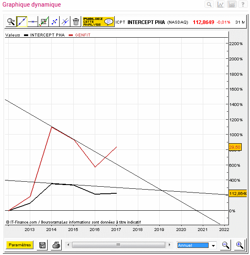Print the chart with the printer icon
The width and height of the screenshot is (250, 255).
coord(56,245)
